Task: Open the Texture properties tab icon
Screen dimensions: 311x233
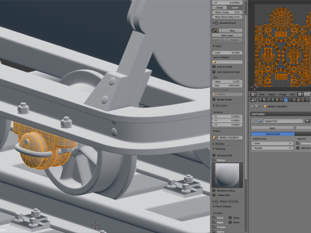Action: 299,100
